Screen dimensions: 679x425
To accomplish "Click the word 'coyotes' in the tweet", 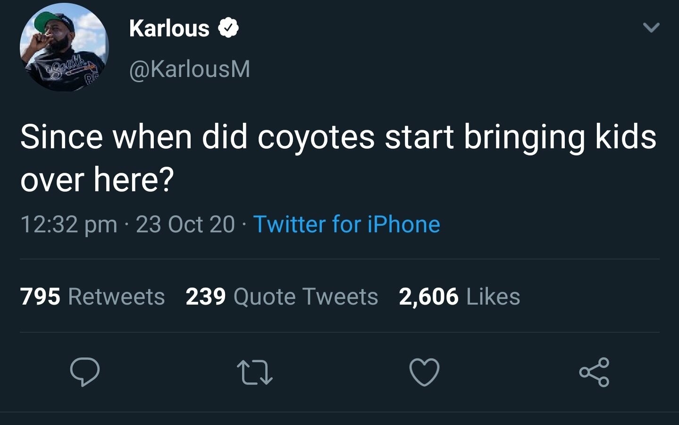I will click(x=316, y=137).
